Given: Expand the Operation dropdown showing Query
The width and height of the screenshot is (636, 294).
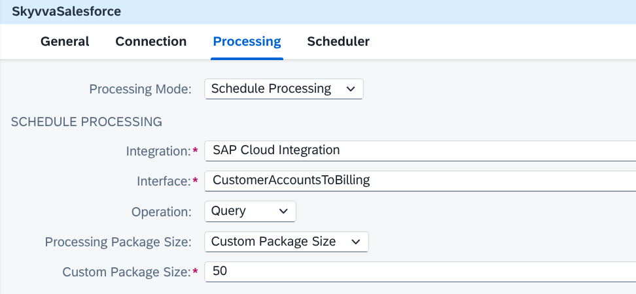Looking at the screenshot, I should click(x=250, y=212).
